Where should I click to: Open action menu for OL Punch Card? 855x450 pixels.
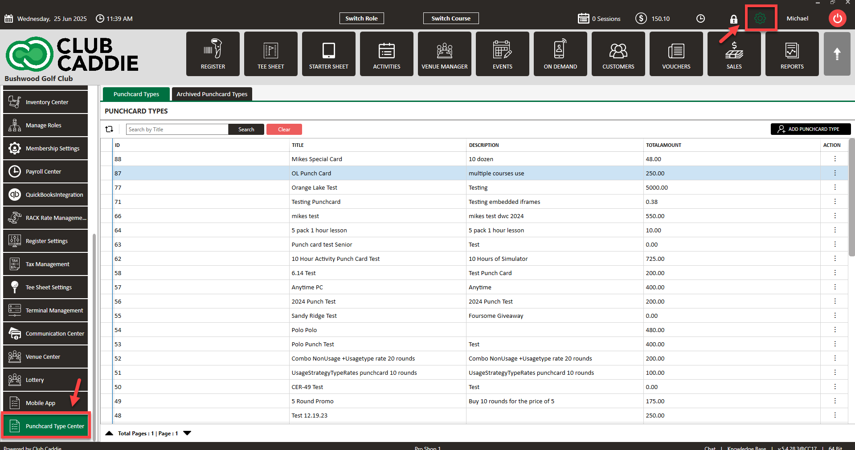tap(835, 173)
